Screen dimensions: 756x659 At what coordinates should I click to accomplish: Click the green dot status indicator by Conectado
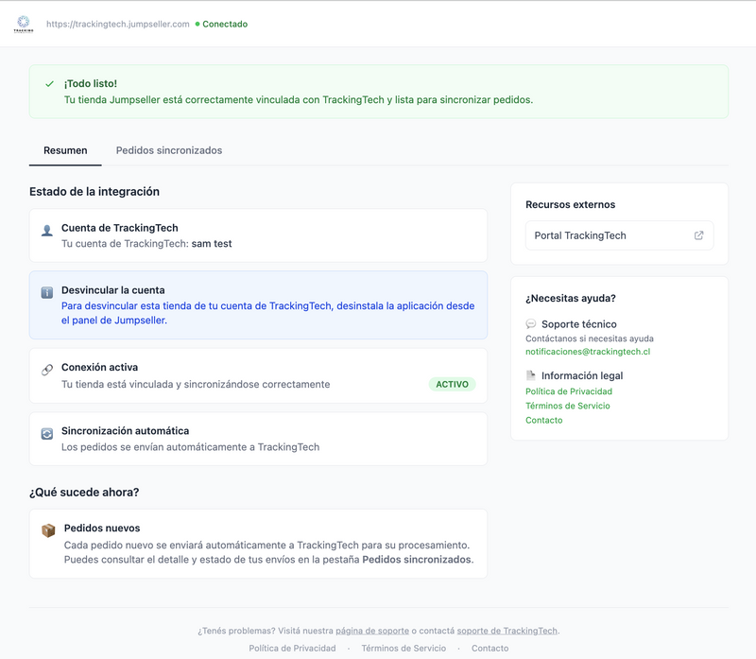click(198, 25)
